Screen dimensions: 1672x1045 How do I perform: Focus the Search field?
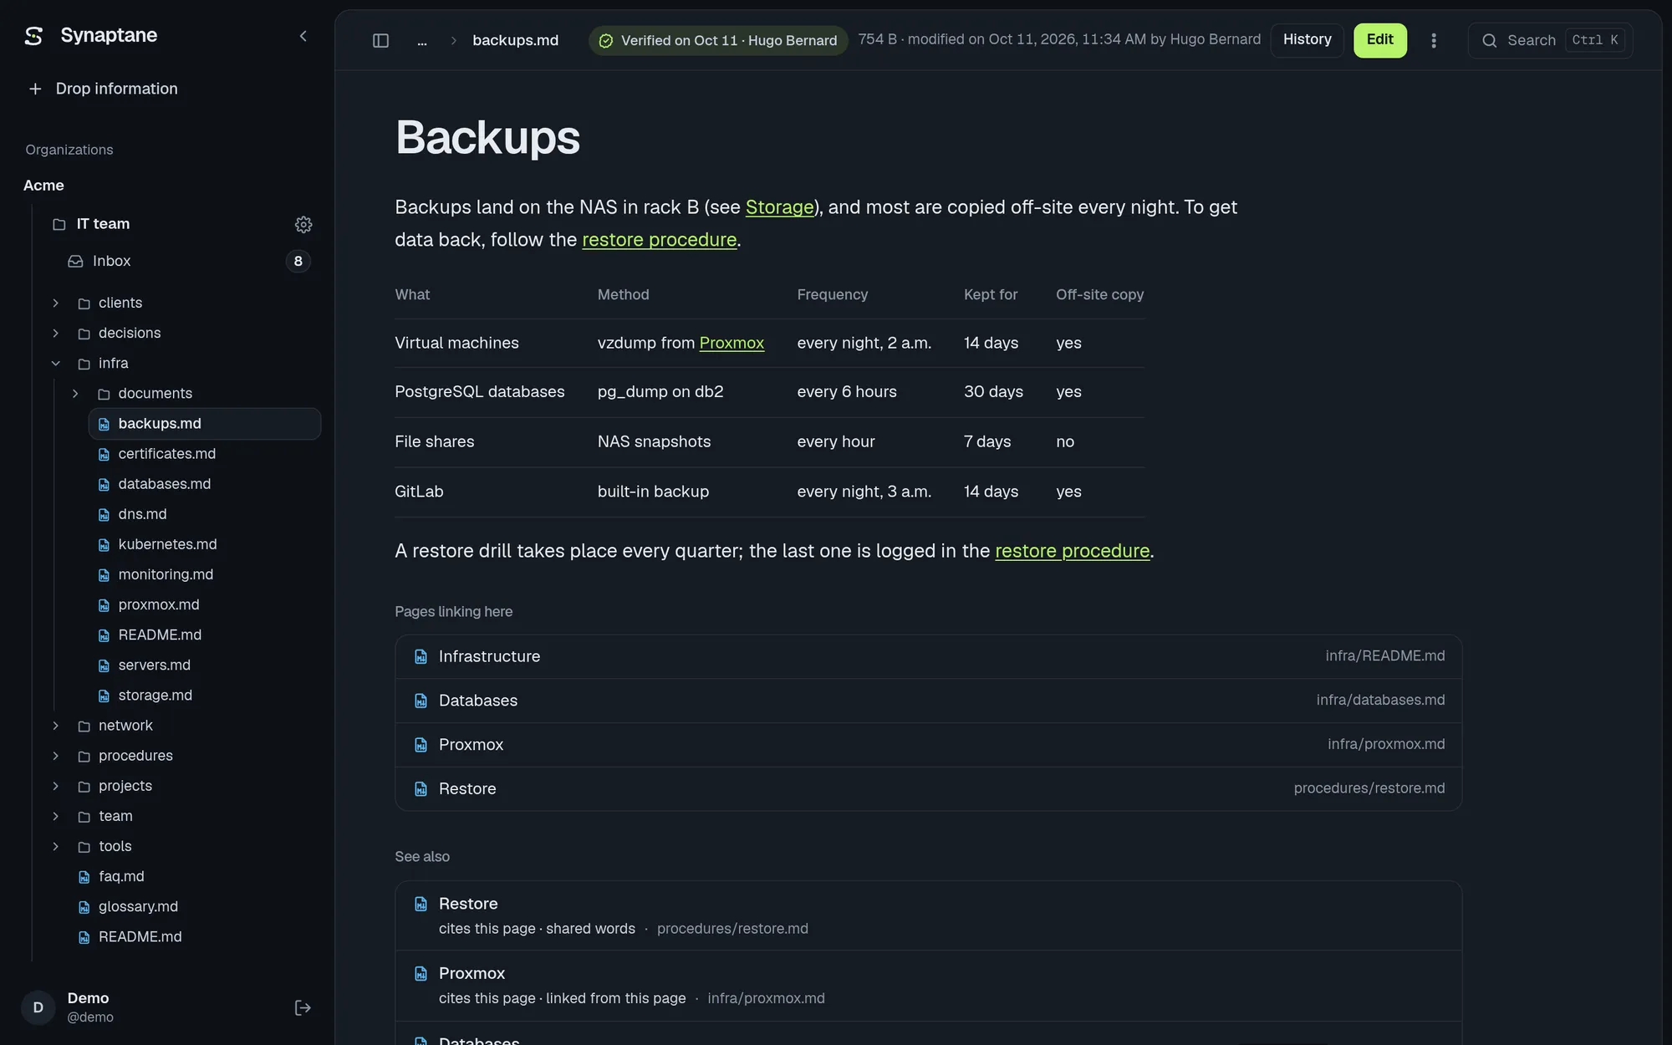coord(1551,40)
